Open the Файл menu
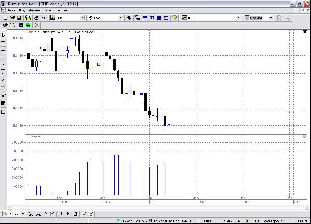Viewport: 311px width, 224px height. 11,10
